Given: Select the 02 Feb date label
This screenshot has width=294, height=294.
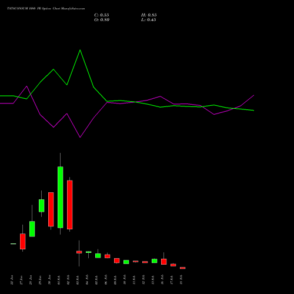Looking at the screenshot, I should 68,280.
